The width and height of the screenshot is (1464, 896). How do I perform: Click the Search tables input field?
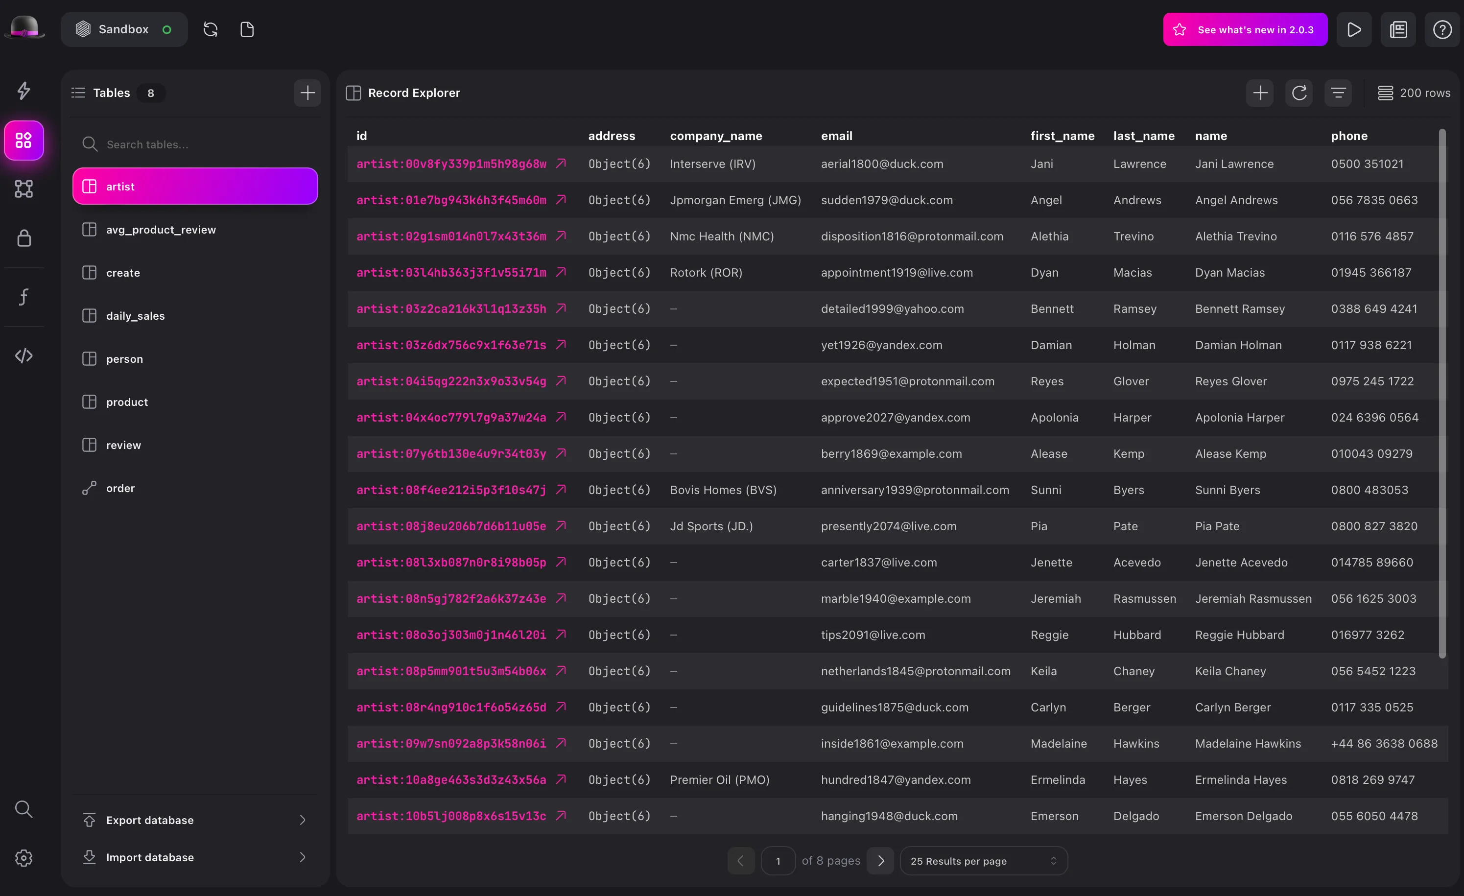195,144
